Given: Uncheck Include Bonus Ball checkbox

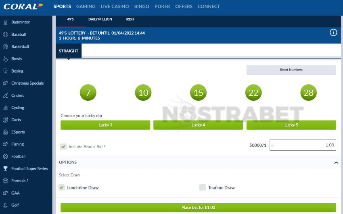Looking at the screenshot, I should 63,147.
